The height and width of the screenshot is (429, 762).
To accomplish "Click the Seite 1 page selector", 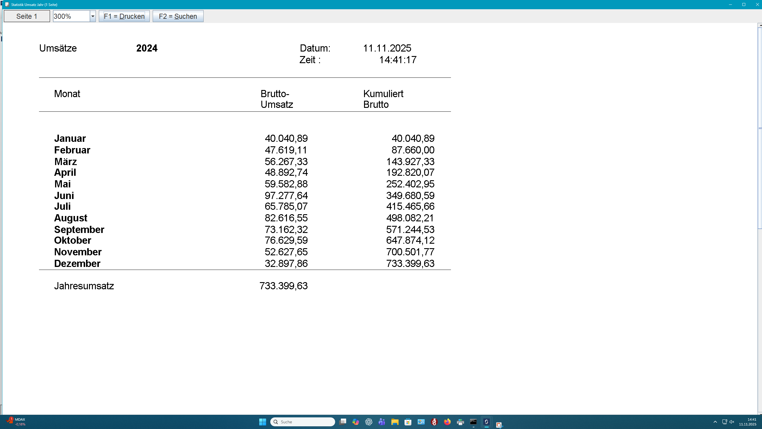I will click(26, 16).
